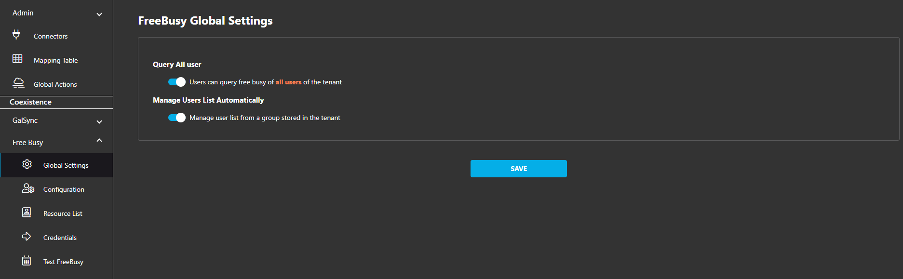Viewport: 903px width, 279px height.
Task: Click the GalSync section label
Action: (25, 120)
